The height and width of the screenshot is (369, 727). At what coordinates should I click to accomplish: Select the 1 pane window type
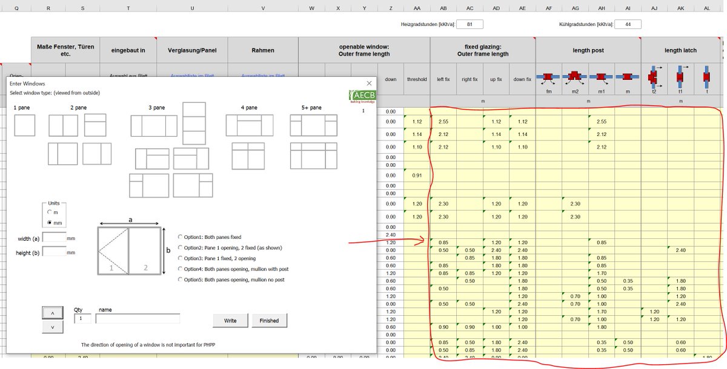(x=25, y=125)
